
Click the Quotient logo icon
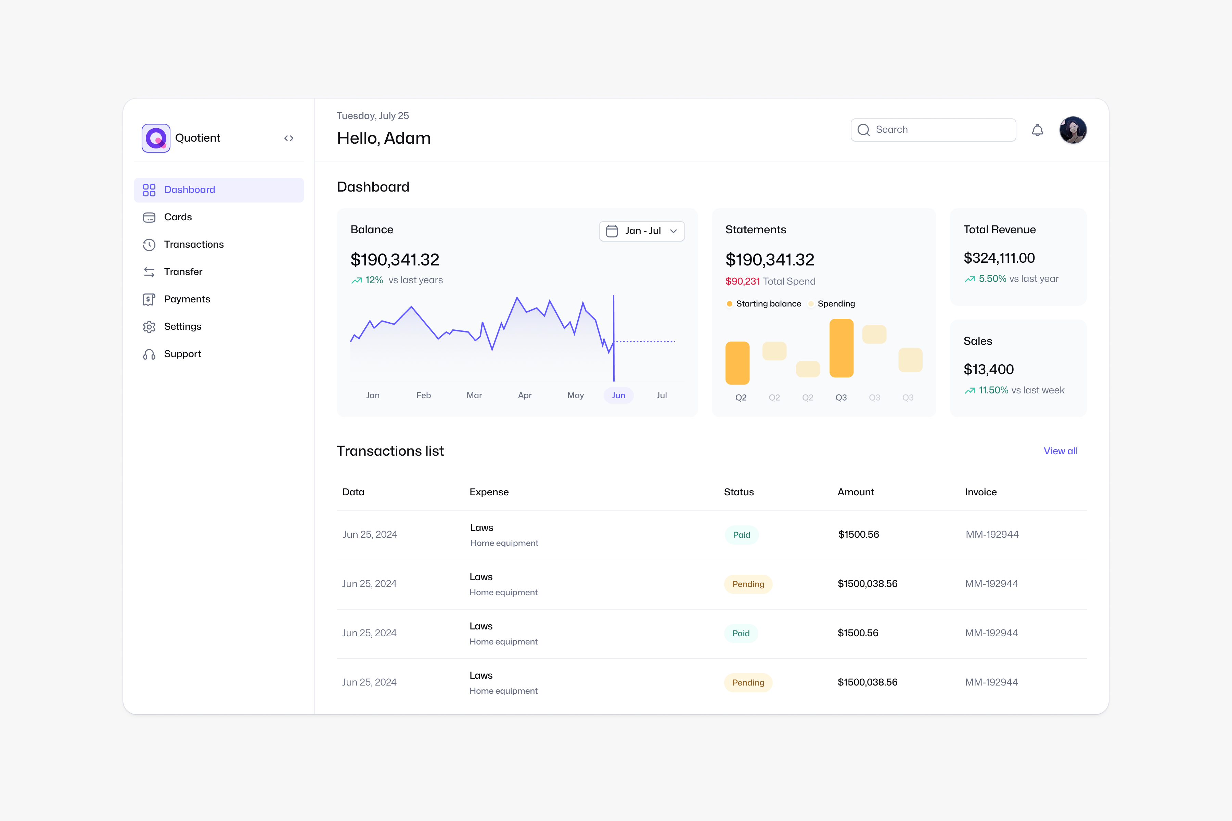(x=156, y=138)
